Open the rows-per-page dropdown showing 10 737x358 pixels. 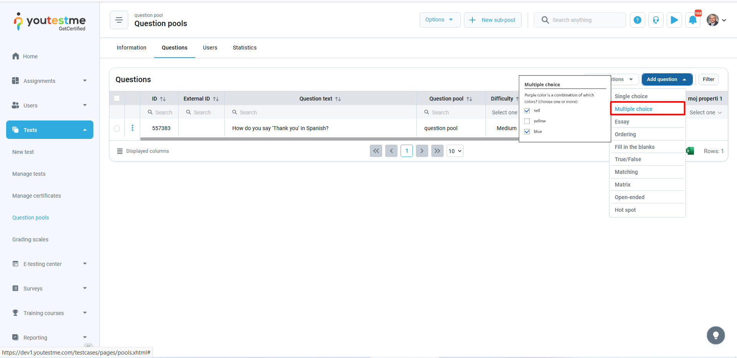tap(455, 151)
